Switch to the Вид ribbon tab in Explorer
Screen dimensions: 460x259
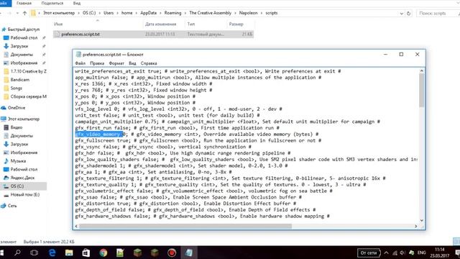click(77, 3)
